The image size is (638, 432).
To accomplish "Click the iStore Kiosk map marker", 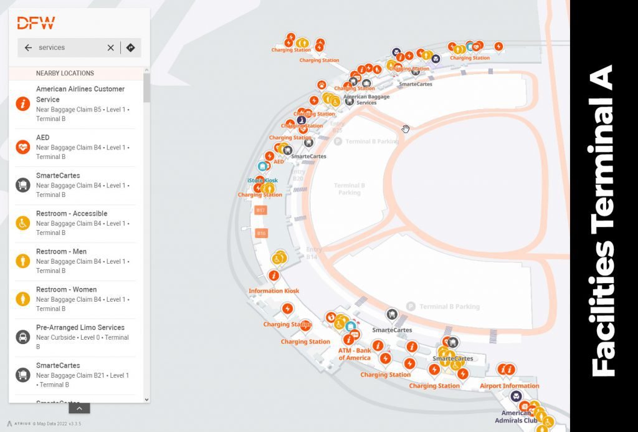I will pyautogui.click(x=264, y=167).
